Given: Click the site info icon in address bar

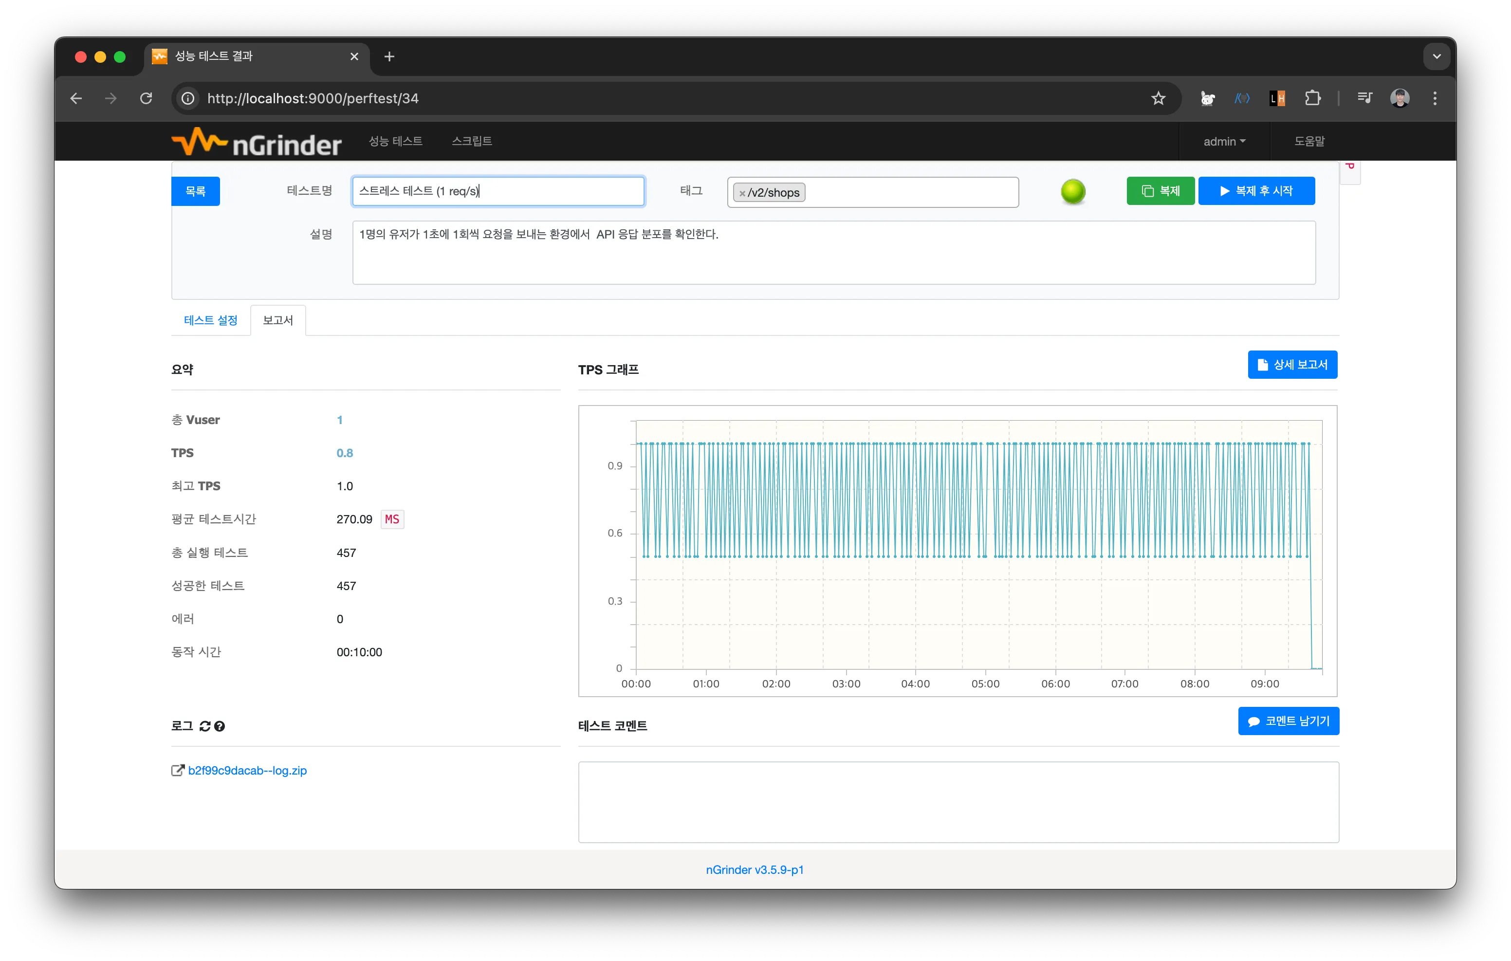Looking at the screenshot, I should [187, 98].
